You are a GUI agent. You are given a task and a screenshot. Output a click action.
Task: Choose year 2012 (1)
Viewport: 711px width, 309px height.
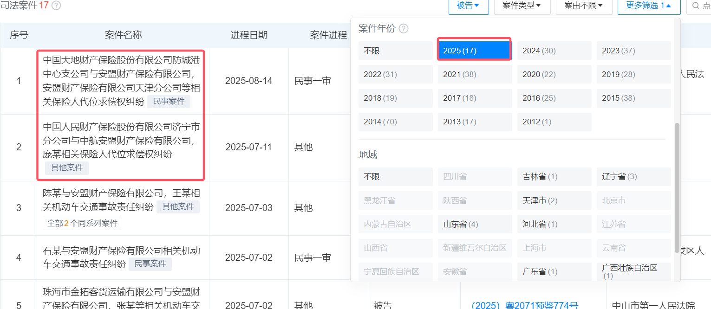554,122
